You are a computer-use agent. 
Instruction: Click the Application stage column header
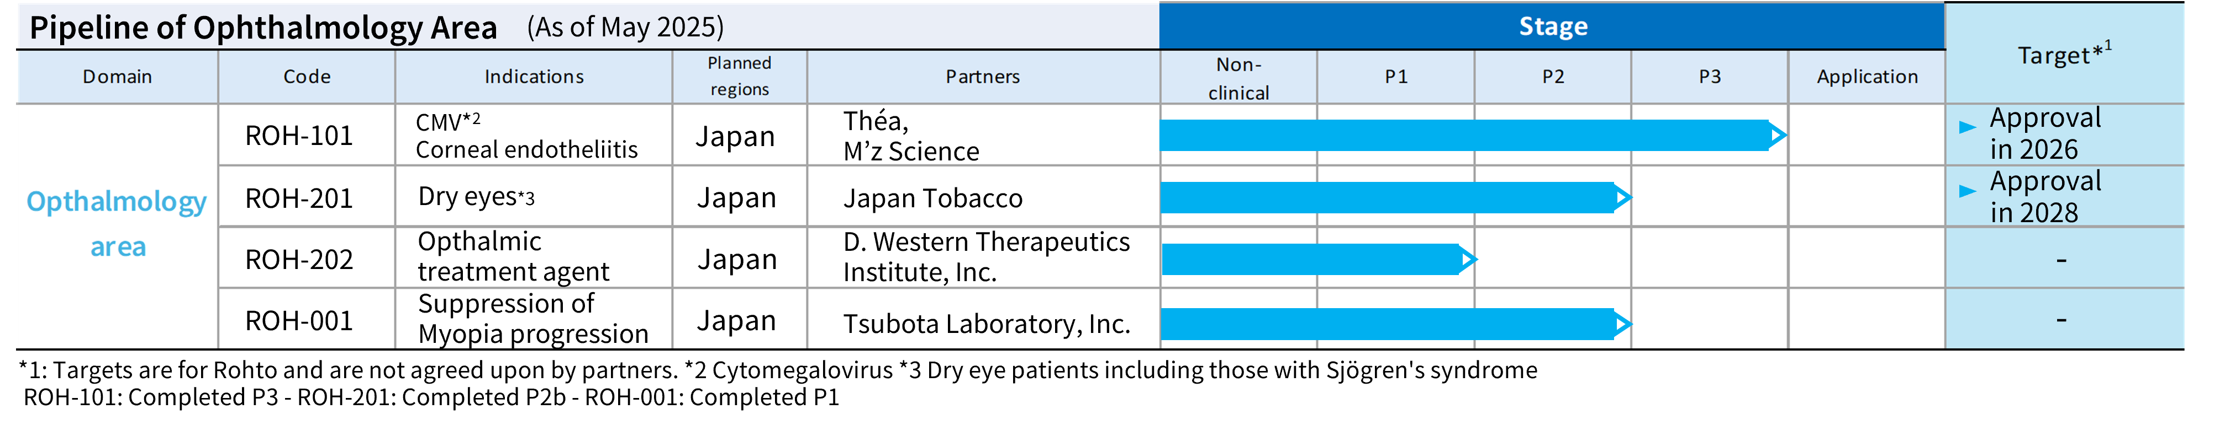1867,77
